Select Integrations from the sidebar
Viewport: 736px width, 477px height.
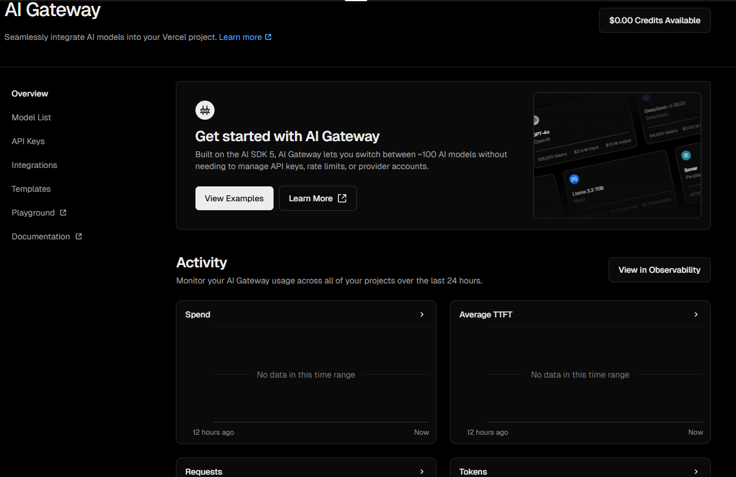tap(34, 165)
